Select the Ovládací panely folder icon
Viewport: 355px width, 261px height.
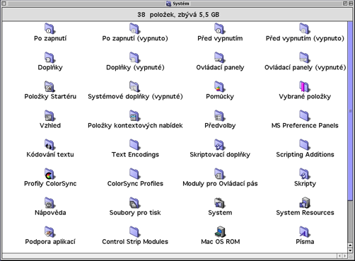tap(220, 58)
